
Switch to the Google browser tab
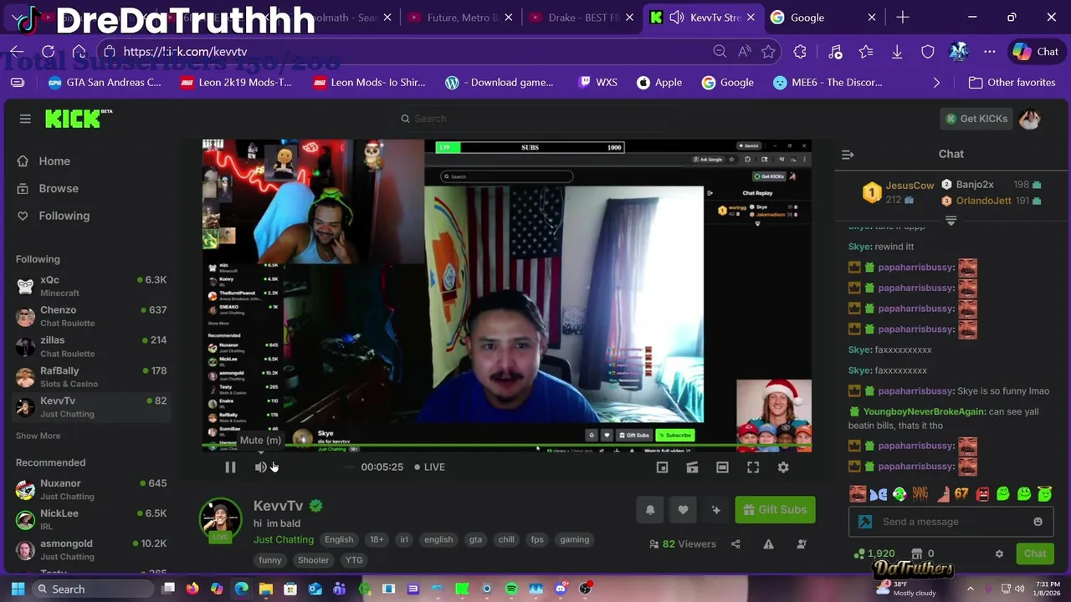(x=824, y=18)
